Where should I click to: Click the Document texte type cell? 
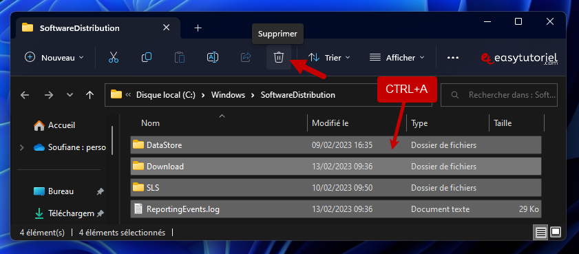440,209
